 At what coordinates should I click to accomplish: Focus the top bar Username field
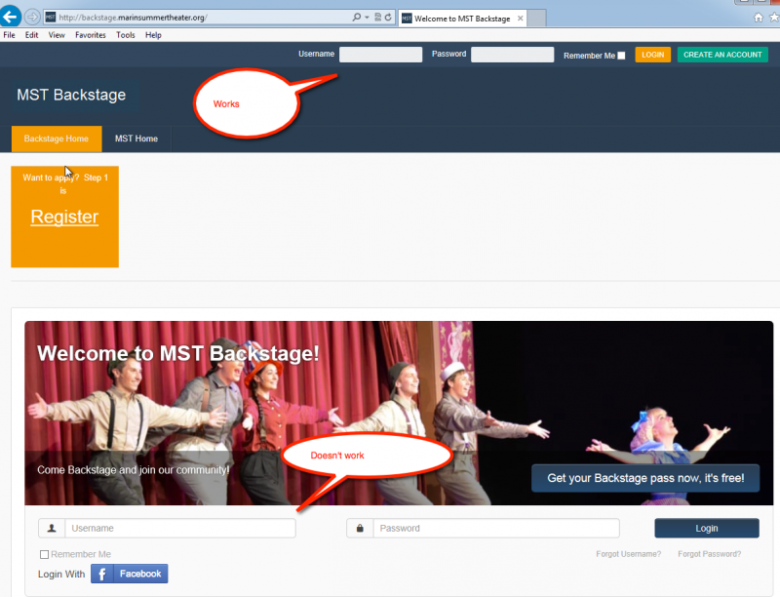click(380, 55)
